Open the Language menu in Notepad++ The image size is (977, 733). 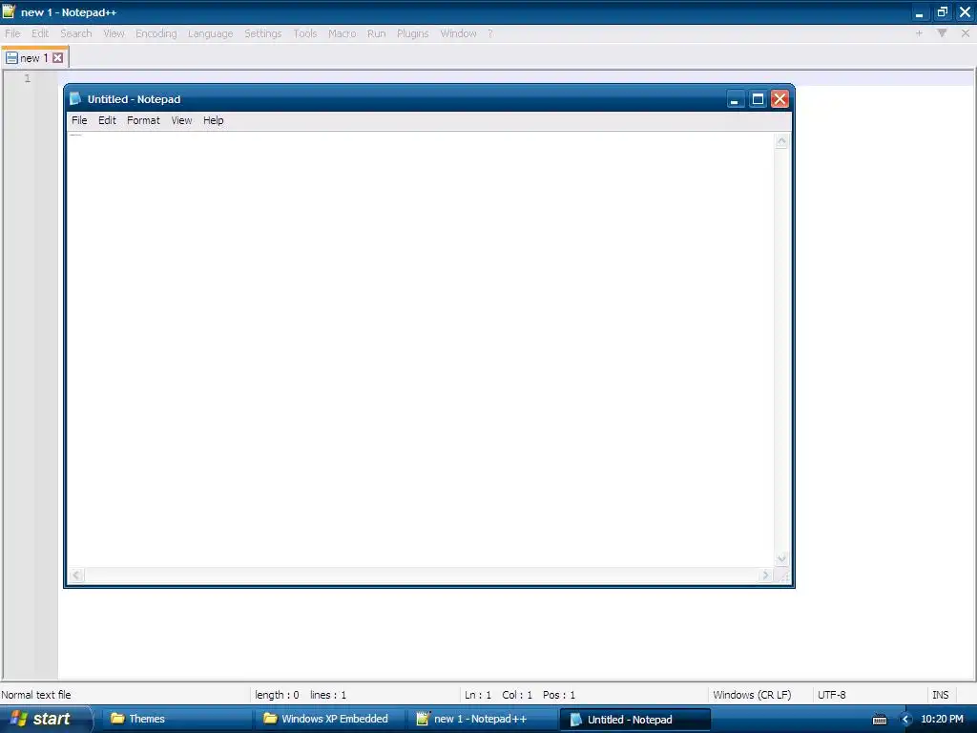pos(210,33)
